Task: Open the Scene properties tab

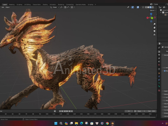Action: click(x=159, y=62)
